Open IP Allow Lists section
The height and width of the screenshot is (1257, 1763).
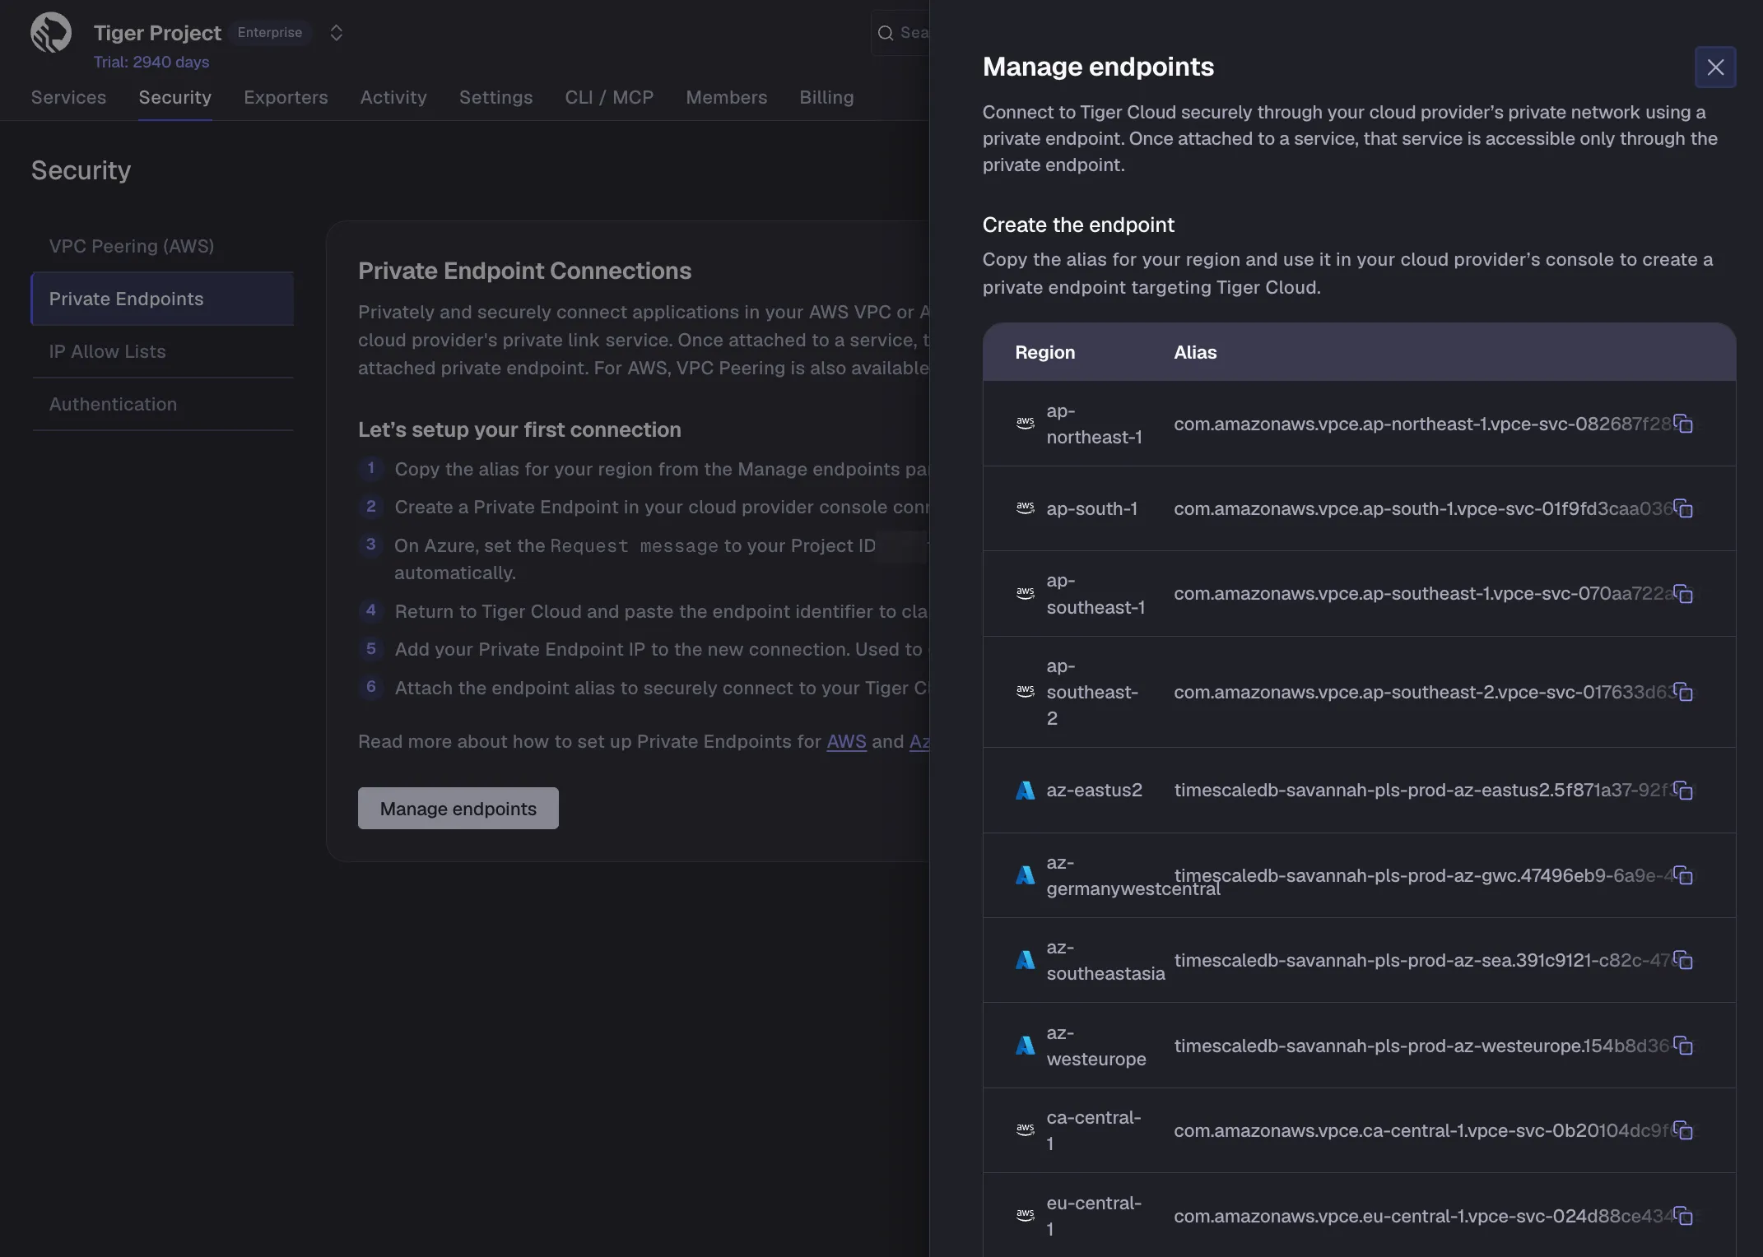[x=163, y=351]
